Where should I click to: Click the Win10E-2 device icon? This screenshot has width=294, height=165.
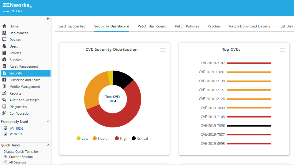6,128
